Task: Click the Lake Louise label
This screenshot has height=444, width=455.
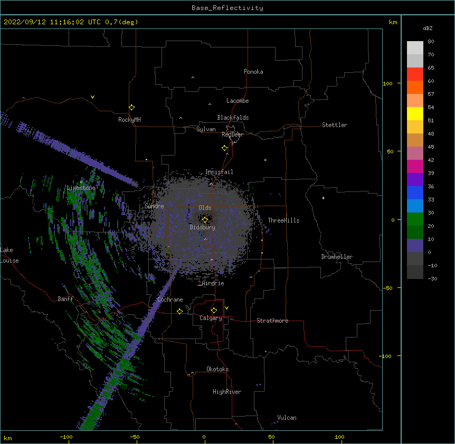Action: (10, 255)
